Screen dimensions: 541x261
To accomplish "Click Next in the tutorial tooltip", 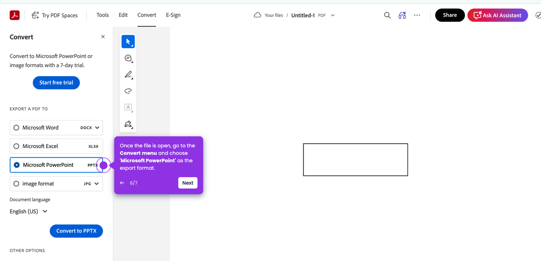I will pyautogui.click(x=188, y=183).
